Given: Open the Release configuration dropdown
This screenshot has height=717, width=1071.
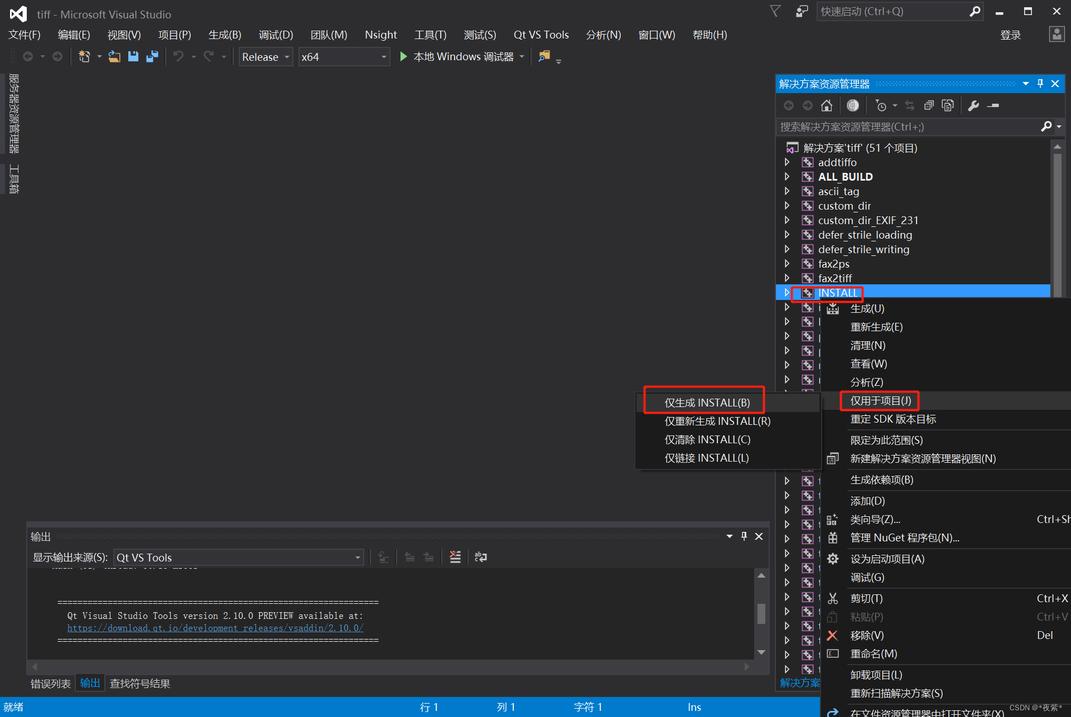Looking at the screenshot, I should 265,56.
